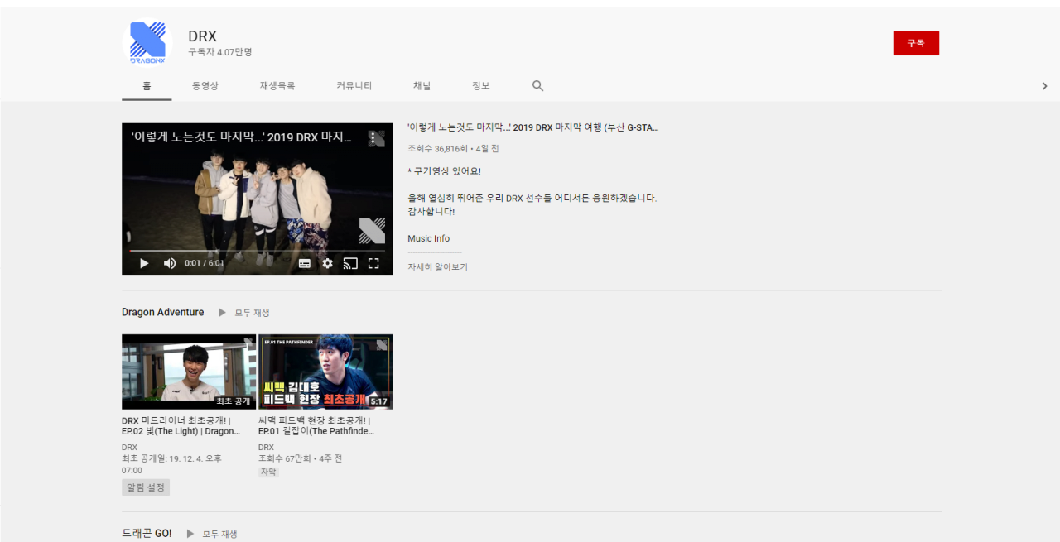Seek on the video progress bar
This screenshot has height=542, width=1060.
pos(257,250)
